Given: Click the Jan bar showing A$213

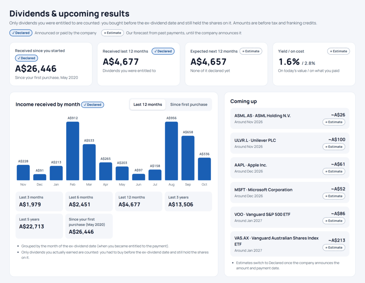Looking at the screenshot, I should 56,173.
